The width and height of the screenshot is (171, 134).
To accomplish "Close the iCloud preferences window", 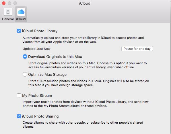I will point(4,3).
